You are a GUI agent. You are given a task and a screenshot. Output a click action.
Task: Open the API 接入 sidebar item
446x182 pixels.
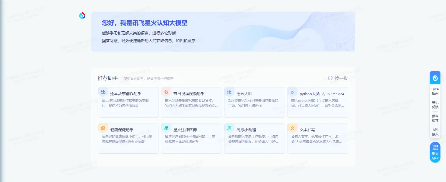[435, 132]
